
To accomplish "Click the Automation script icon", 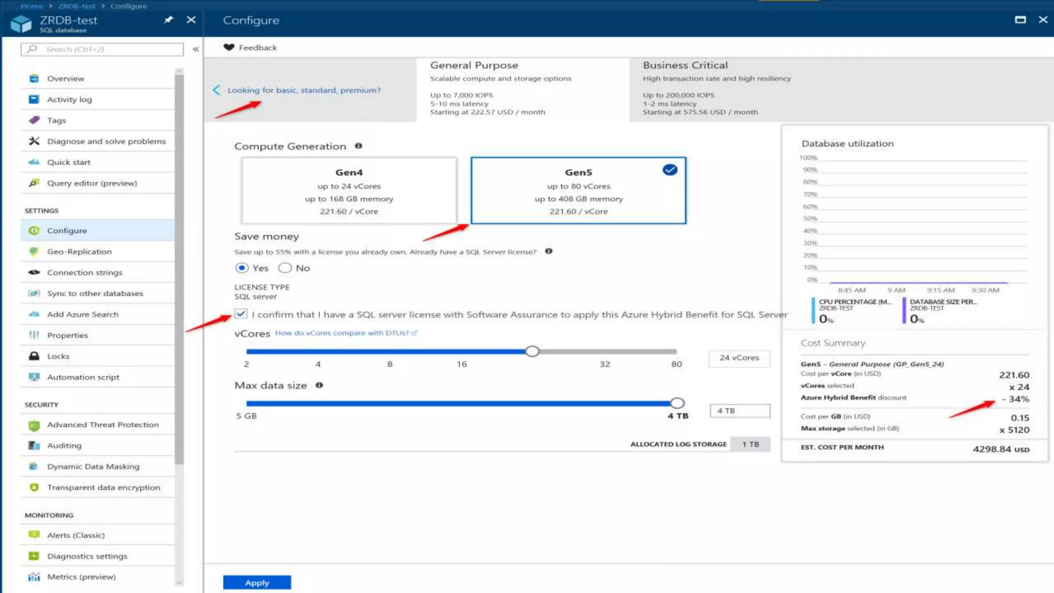I will click(x=34, y=377).
